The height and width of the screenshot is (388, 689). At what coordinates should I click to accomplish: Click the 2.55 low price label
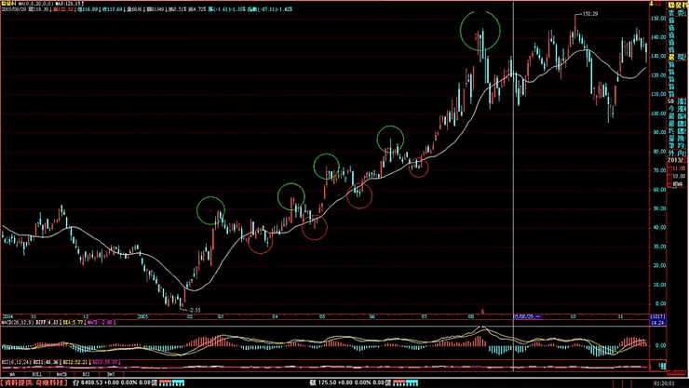click(x=194, y=308)
